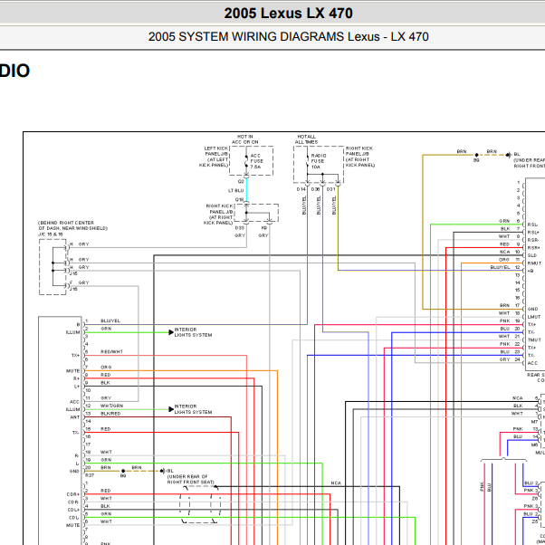Select the 'M7' connector label

534,422
